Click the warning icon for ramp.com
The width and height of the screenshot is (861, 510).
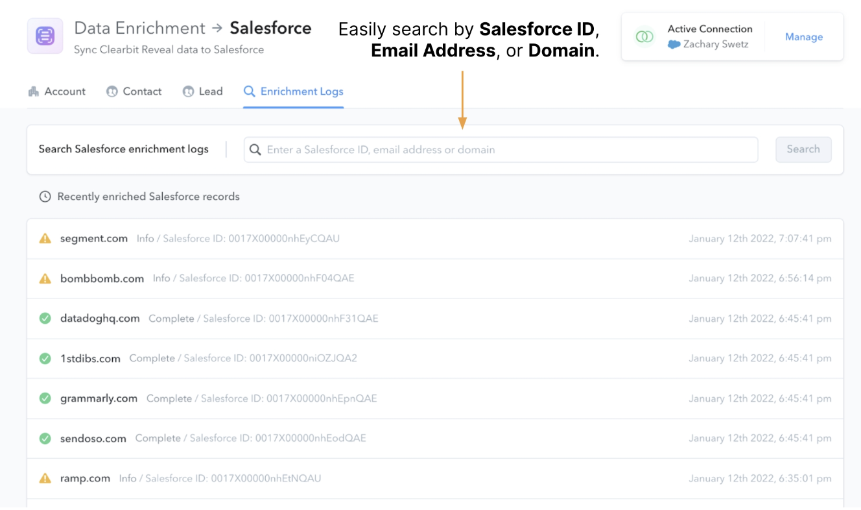point(45,478)
